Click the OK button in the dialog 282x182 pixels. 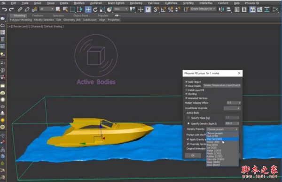[x=193, y=155]
